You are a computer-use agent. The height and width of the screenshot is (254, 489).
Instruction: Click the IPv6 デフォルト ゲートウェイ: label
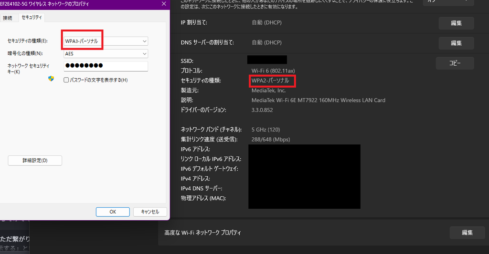[x=210, y=169]
